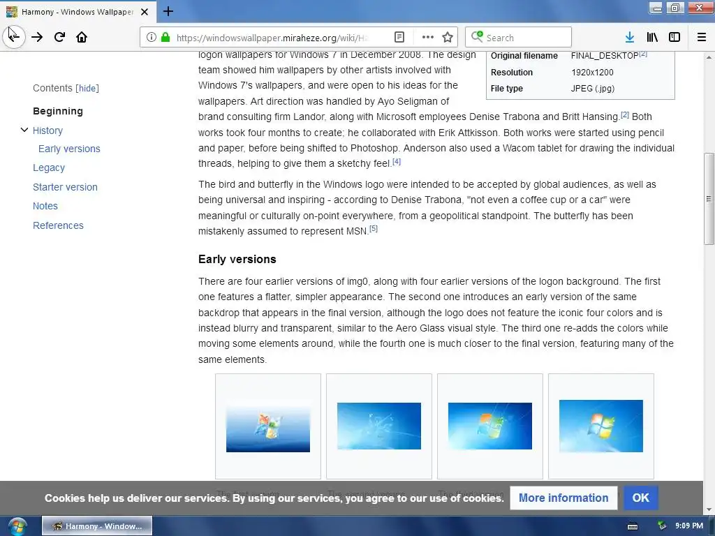Open the Library bookshelf icon

[x=652, y=38]
